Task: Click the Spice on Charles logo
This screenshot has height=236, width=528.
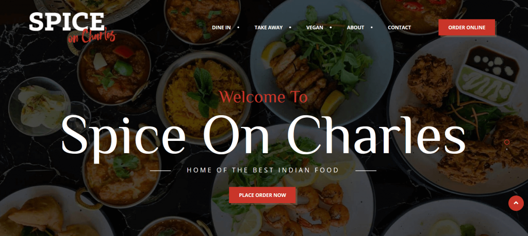Action: [x=72, y=28]
